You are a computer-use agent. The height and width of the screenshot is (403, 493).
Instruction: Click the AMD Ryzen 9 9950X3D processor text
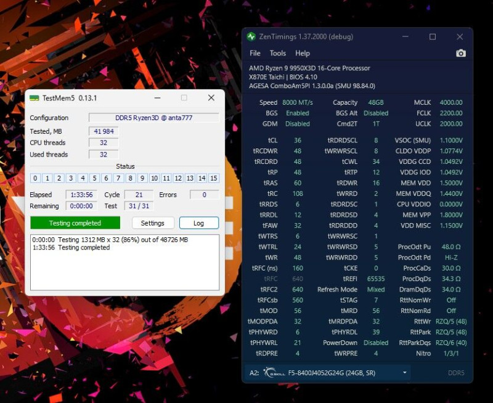[309, 68]
